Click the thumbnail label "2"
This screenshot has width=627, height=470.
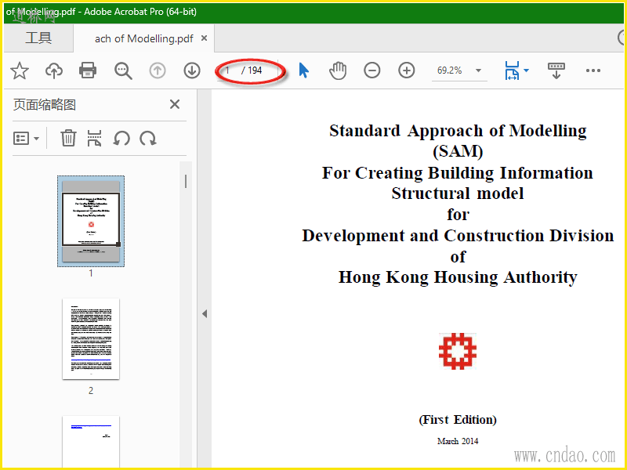pyautogui.click(x=91, y=391)
